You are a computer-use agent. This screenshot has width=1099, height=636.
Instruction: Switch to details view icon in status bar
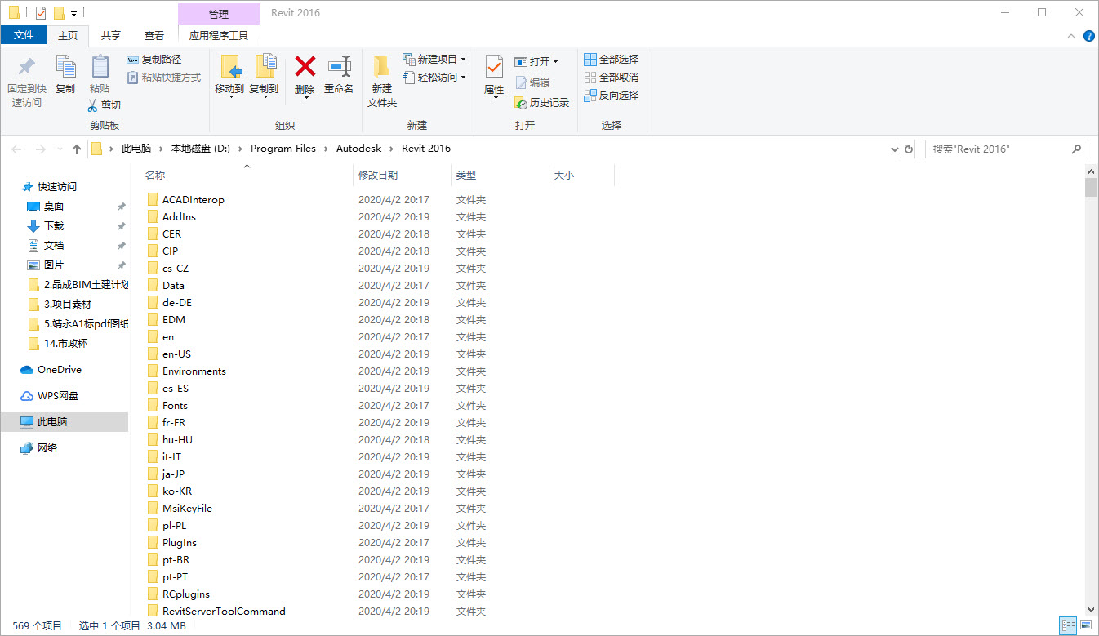(x=1068, y=626)
